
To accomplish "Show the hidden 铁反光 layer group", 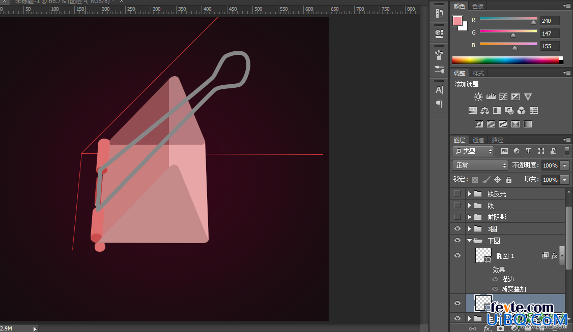I will (457, 193).
